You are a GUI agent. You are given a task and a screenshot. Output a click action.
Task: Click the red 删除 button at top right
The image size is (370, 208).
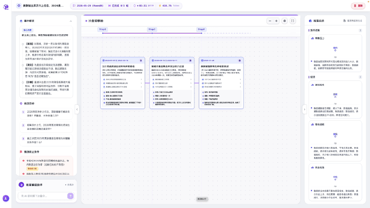click(358, 6)
